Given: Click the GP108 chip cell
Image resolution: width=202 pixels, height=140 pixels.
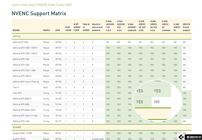Looking at the screenshot, I should coord(58,42).
